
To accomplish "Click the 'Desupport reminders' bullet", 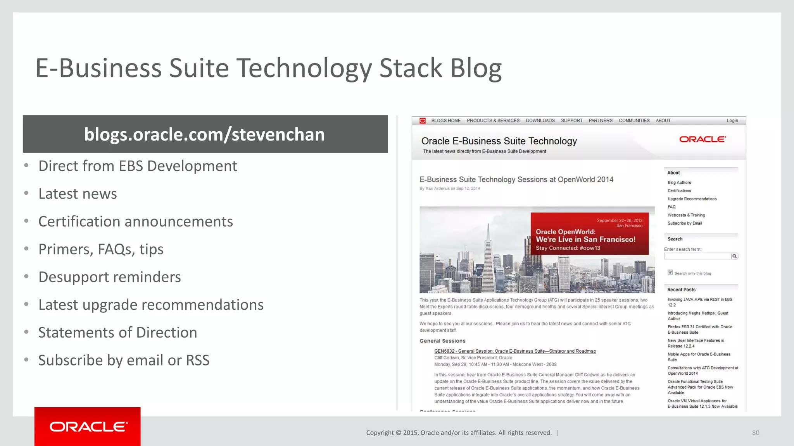I will [110, 277].
